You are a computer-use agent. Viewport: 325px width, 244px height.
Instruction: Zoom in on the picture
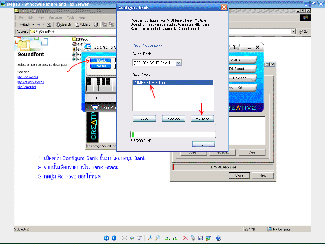[150, 238]
